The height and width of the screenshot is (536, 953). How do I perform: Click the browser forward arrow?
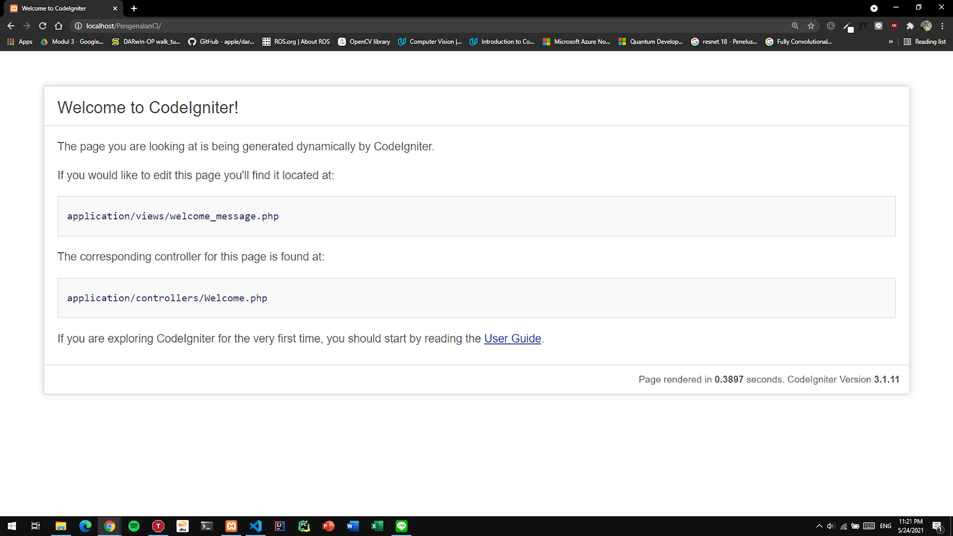tap(27, 26)
